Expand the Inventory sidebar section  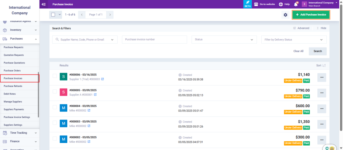pyautogui.click(x=36, y=30)
